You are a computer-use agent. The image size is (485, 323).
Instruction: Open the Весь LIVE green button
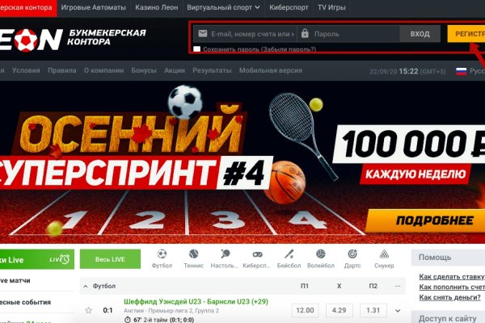click(110, 259)
